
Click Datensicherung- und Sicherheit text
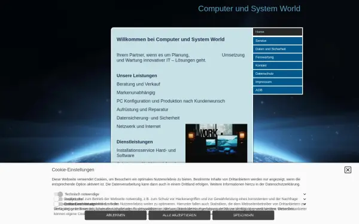(148, 118)
